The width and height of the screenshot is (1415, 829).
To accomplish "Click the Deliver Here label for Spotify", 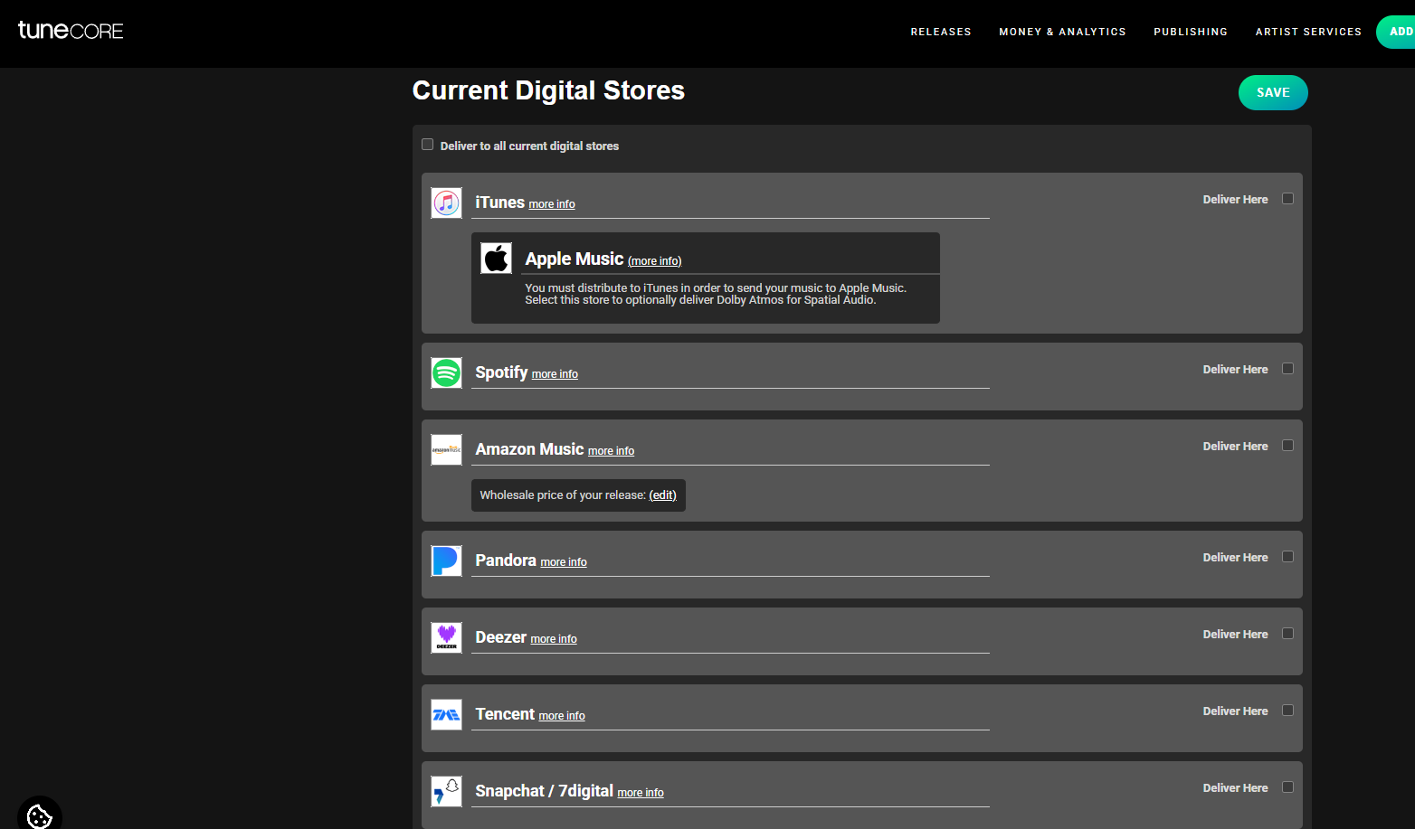I will (1235, 370).
